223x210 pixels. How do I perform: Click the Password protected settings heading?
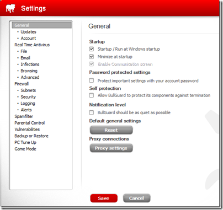pyautogui.click(x=120, y=72)
